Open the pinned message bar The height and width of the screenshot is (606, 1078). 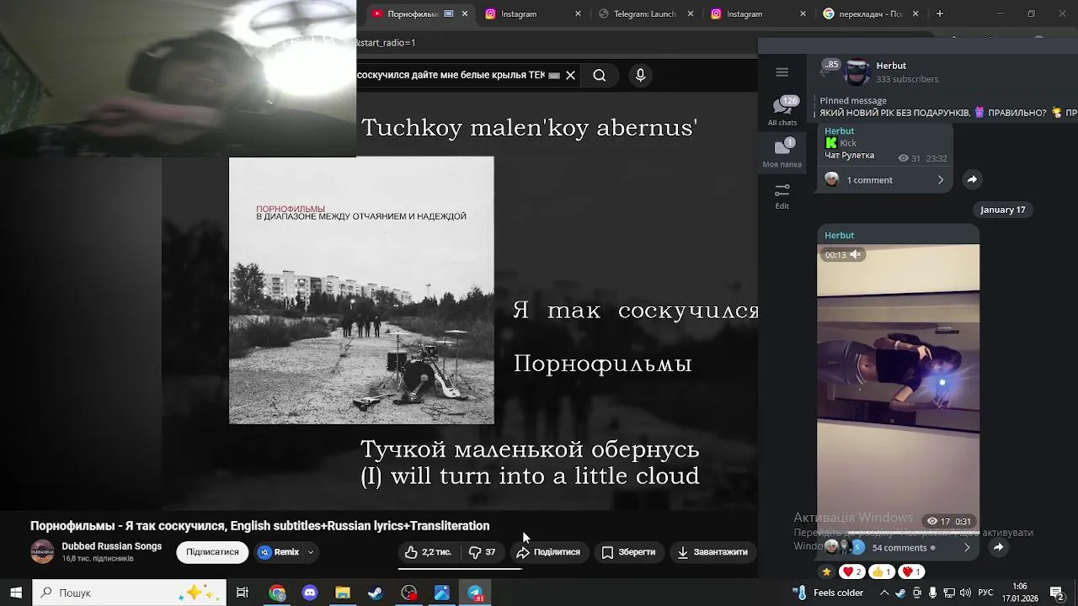(947, 107)
